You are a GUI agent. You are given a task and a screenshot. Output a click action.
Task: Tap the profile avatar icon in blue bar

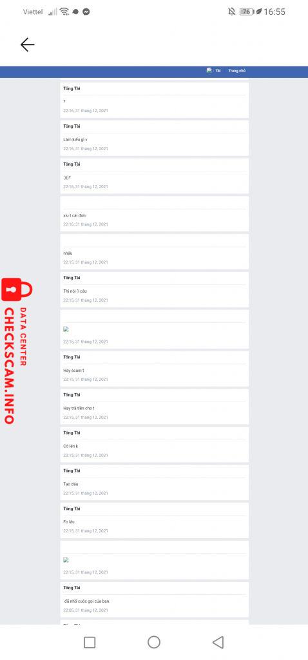(209, 71)
